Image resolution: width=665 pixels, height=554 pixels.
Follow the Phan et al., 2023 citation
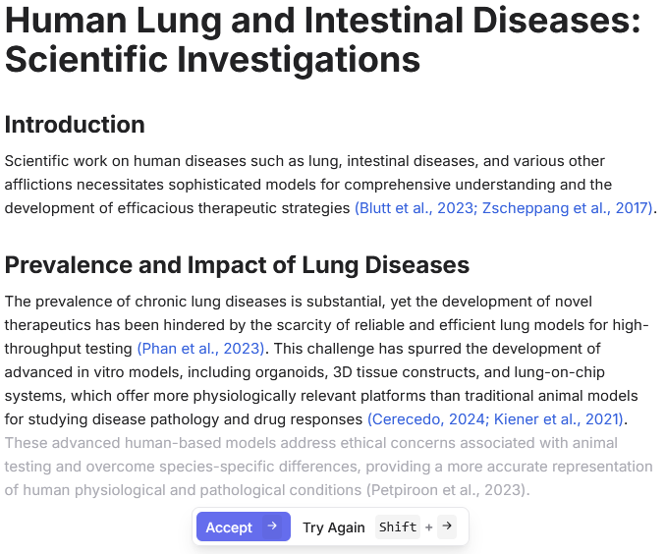click(201, 349)
